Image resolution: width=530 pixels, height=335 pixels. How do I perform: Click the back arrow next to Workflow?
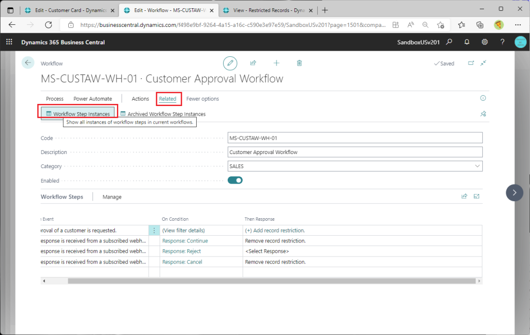pyautogui.click(x=28, y=63)
